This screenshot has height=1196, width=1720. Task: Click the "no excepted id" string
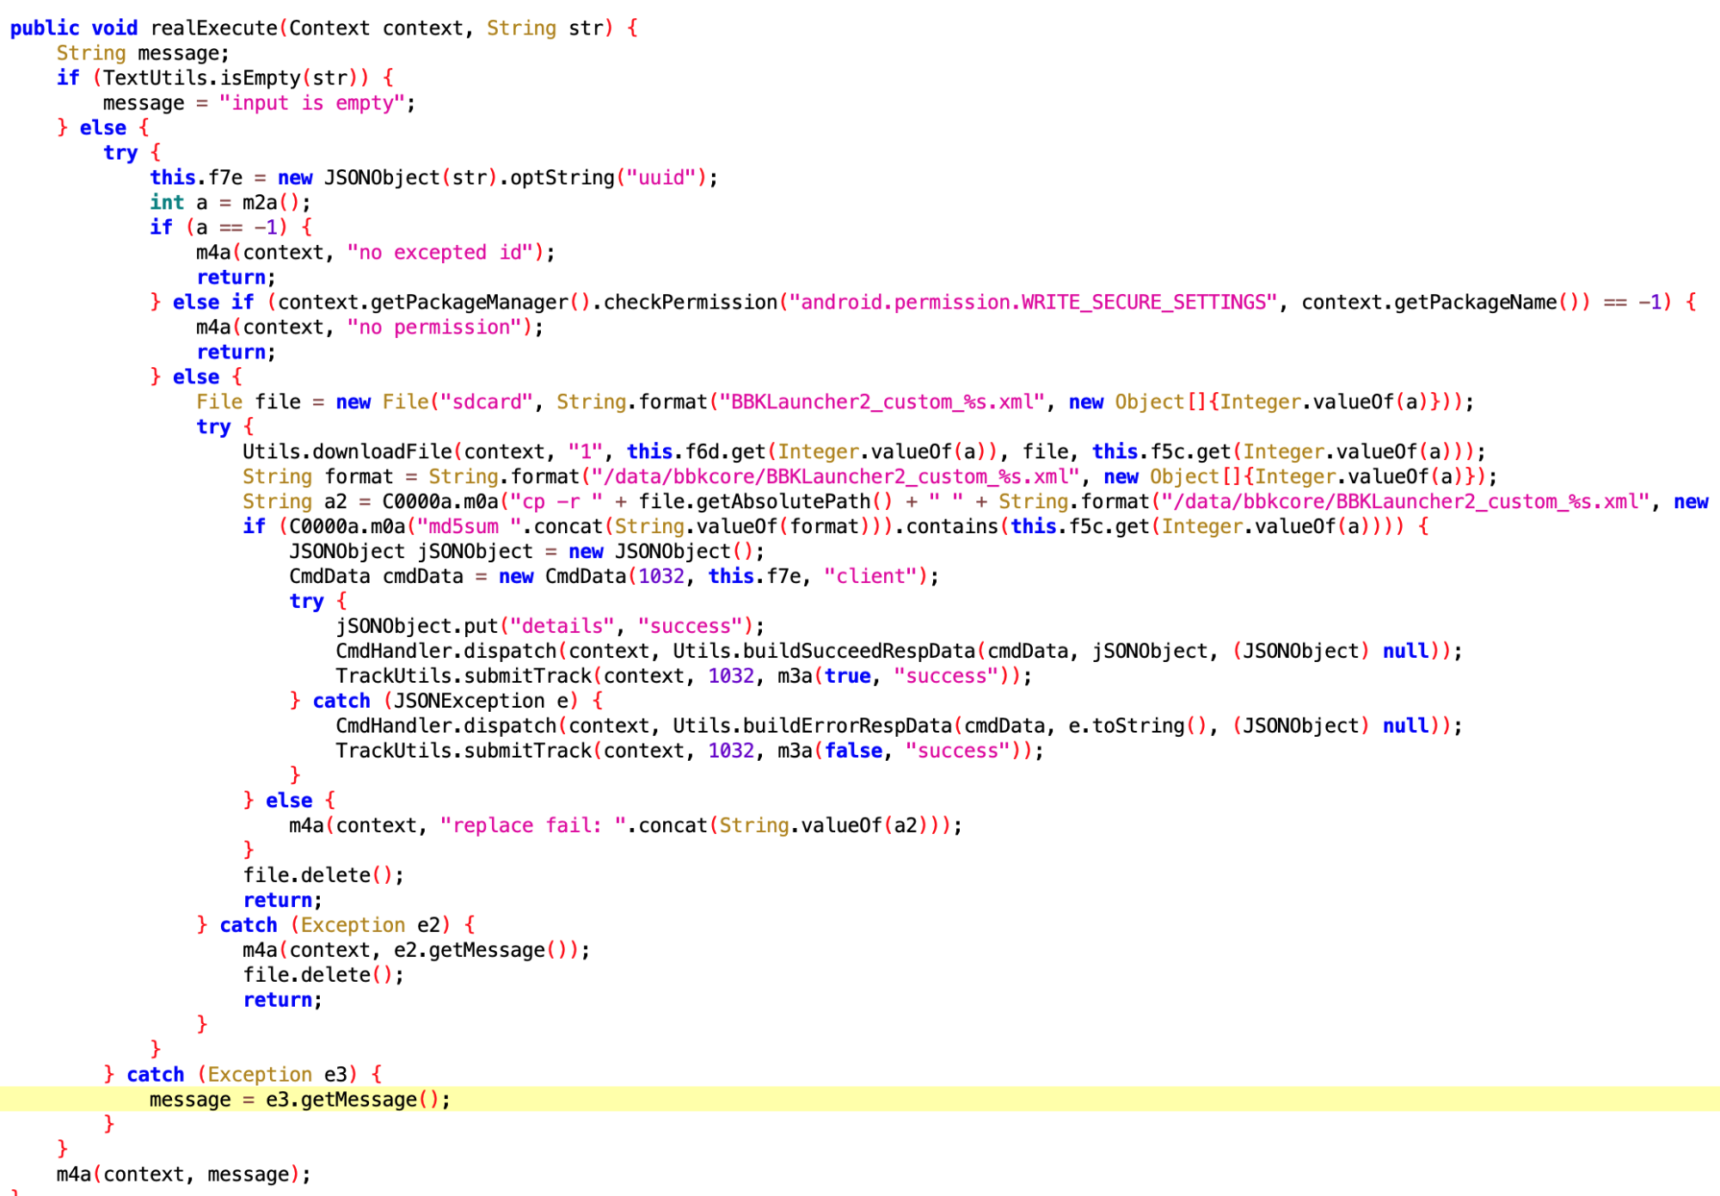click(439, 252)
